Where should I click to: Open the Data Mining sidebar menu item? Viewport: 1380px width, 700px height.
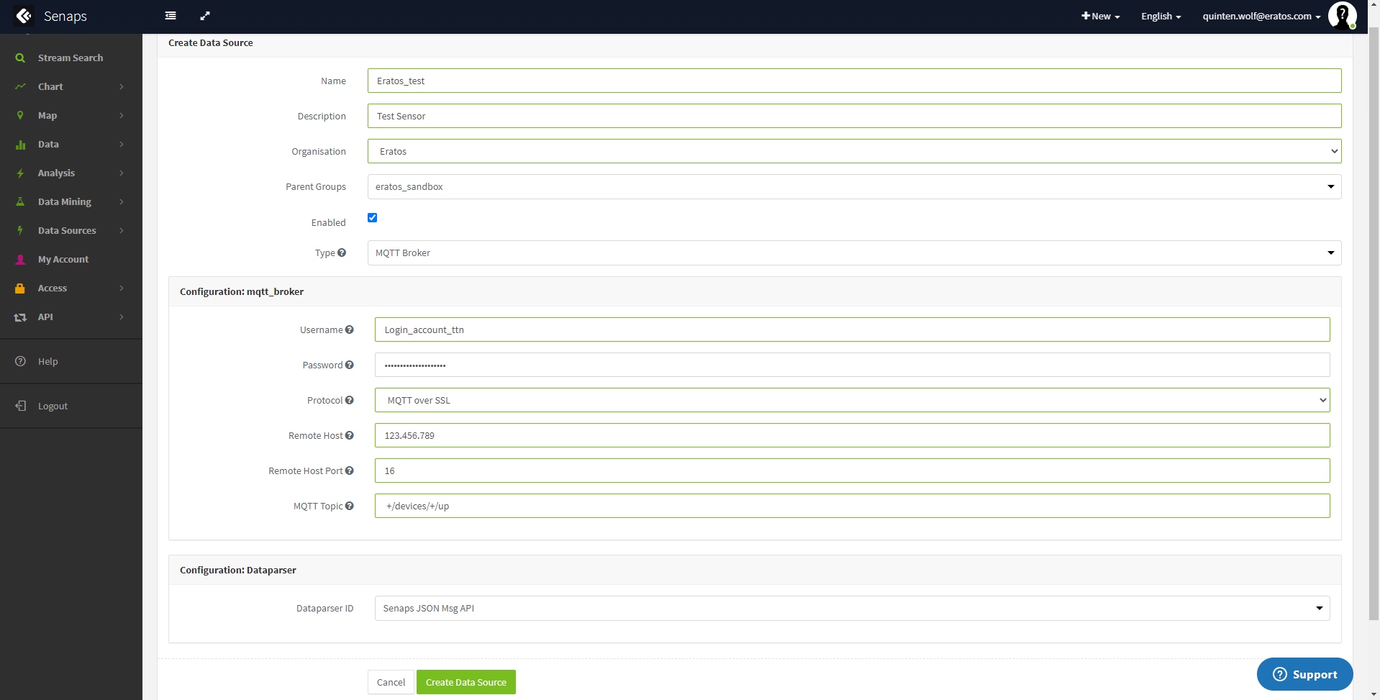(x=71, y=201)
